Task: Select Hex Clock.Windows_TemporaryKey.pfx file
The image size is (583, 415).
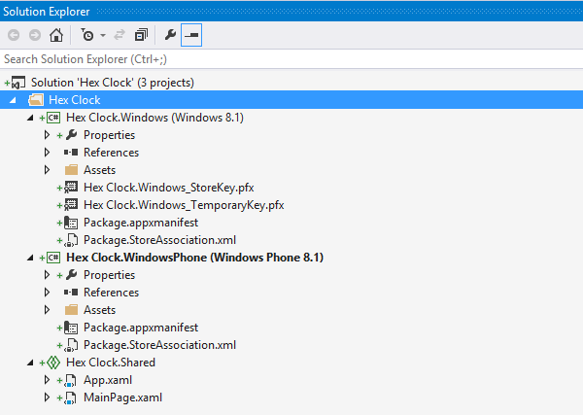Action: [184, 205]
